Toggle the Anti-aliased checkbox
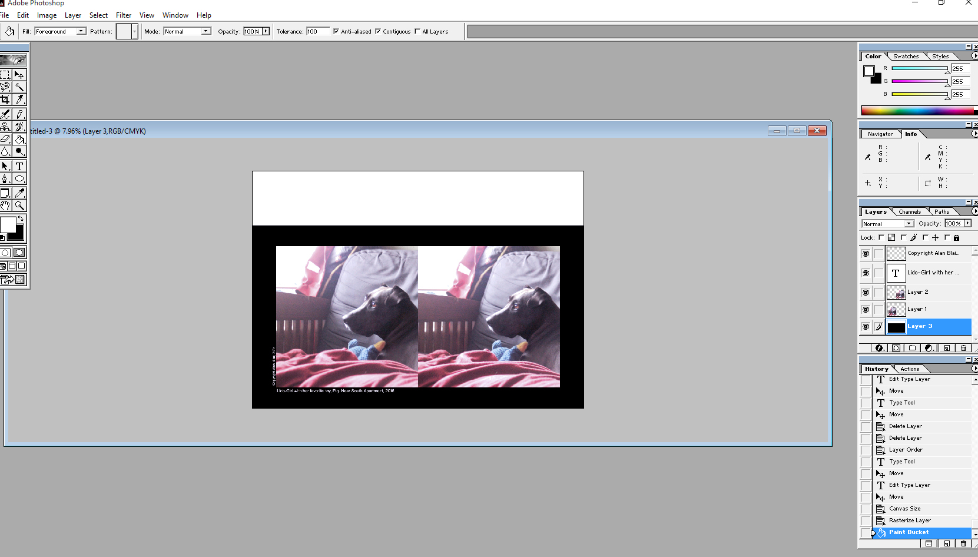This screenshot has width=978, height=557. [336, 32]
